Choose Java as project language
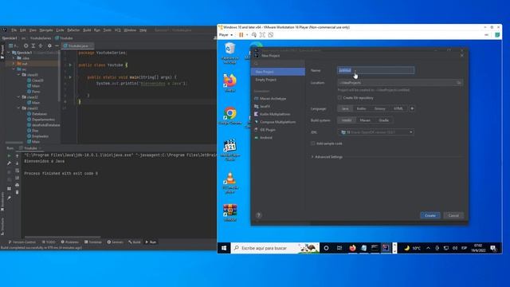The height and width of the screenshot is (287, 510). pyautogui.click(x=345, y=108)
